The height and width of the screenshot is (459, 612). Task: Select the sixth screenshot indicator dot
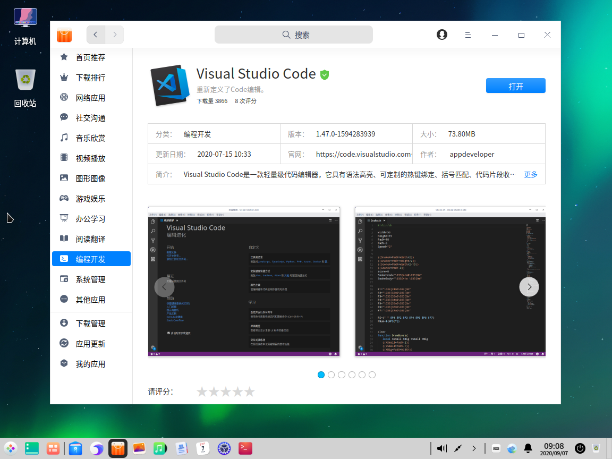372,375
